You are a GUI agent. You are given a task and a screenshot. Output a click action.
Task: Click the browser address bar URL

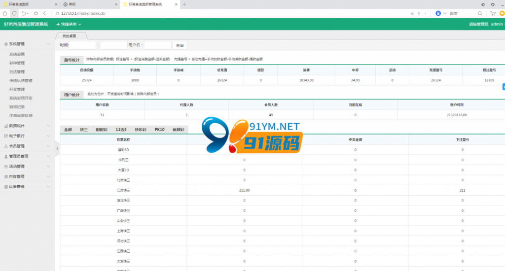(83, 13)
